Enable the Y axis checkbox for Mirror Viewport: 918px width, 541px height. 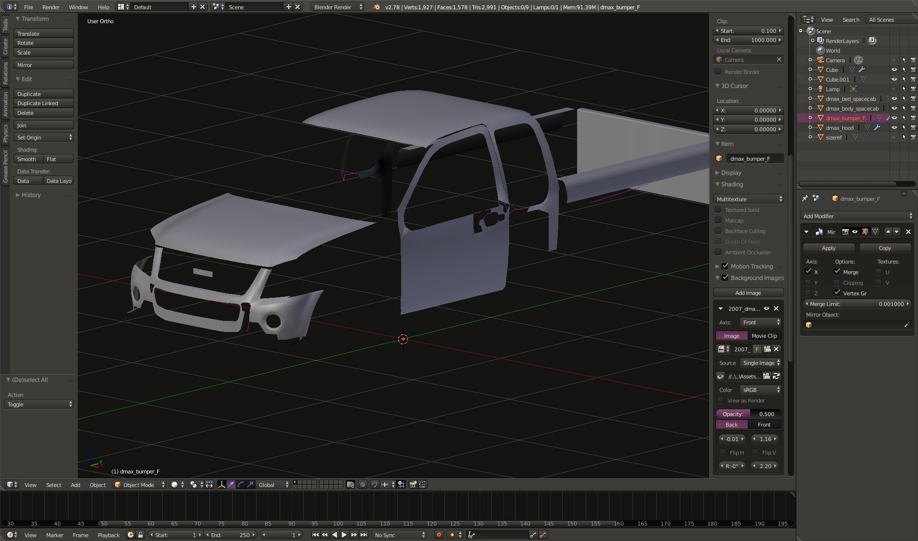point(808,282)
